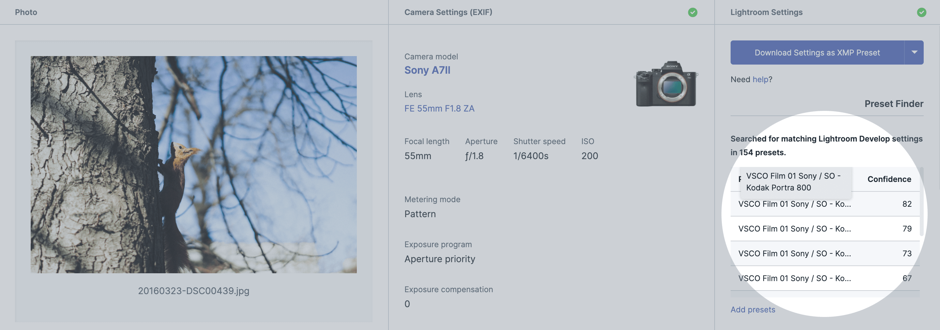Click the Sony A7II camera image
Image resolution: width=940 pixels, height=330 pixels.
(666, 84)
